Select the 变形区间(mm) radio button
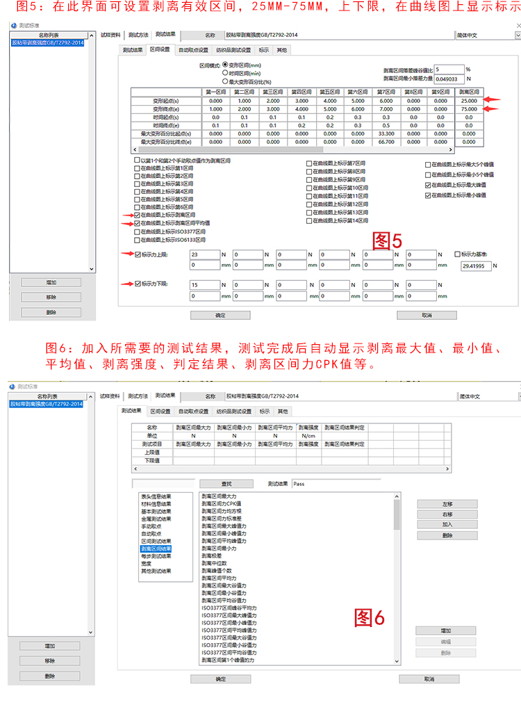 pos(224,65)
